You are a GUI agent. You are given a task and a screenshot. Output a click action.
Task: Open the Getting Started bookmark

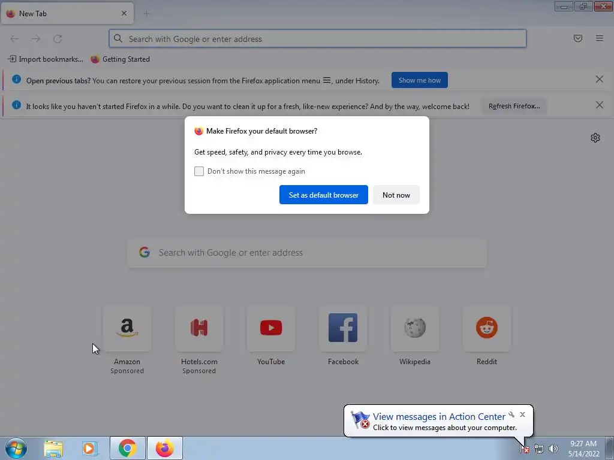(120, 59)
